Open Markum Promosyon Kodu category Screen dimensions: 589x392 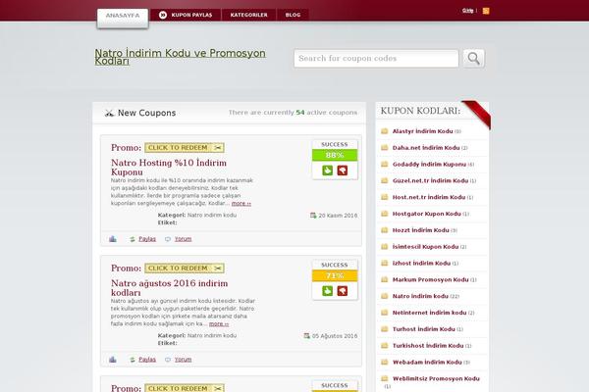coord(431,280)
